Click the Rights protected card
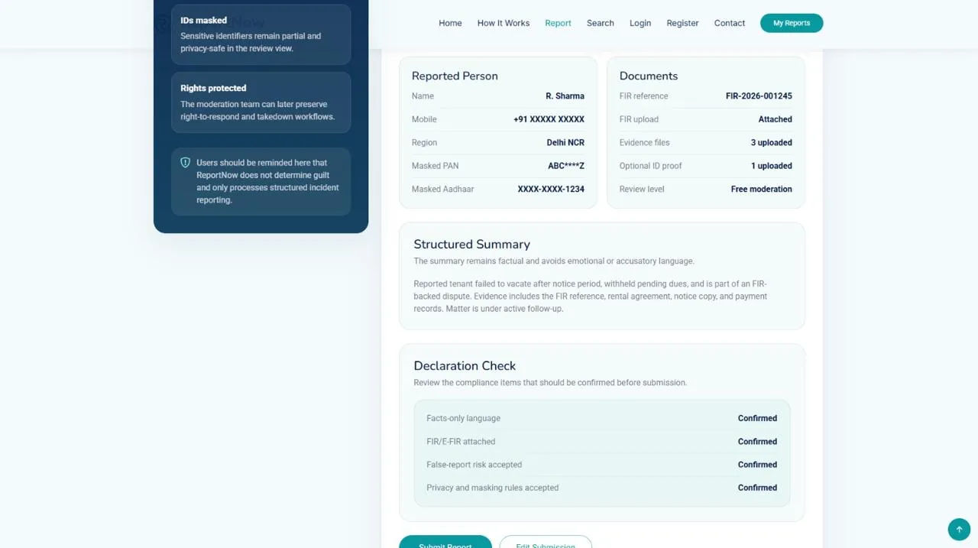978x548 pixels. (261, 102)
